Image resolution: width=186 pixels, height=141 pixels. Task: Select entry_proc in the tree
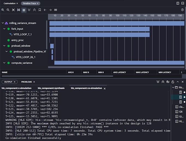18,40
